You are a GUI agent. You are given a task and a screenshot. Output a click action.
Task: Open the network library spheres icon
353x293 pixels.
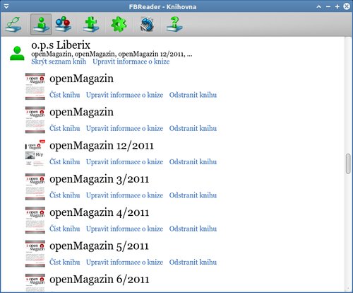[x=64, y=24]
